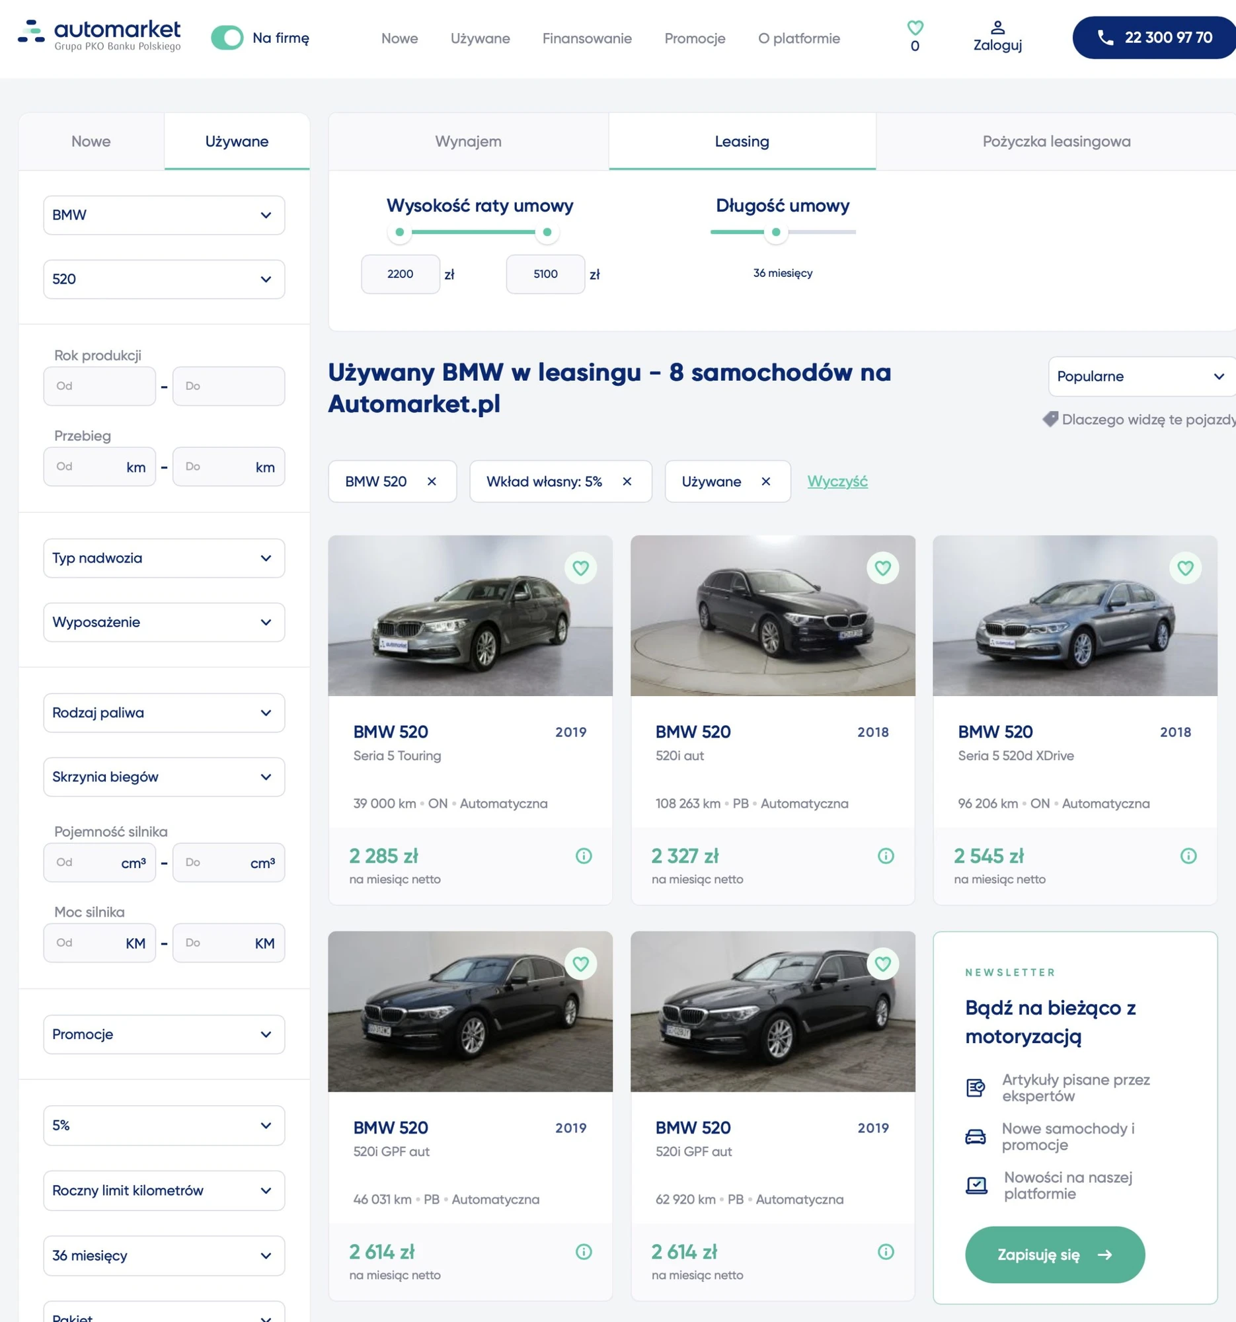This screenshot has width=1236, height=1322.
Task: Show info for 62 920 km car price
Action: (886, 1251)
